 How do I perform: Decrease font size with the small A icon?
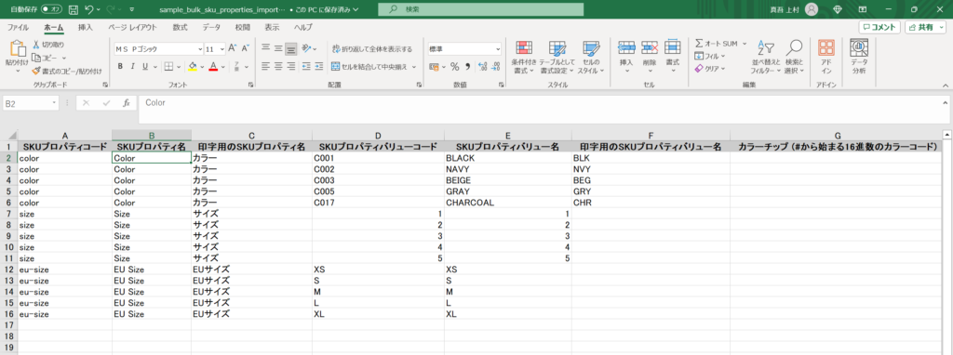click(246, 48)
